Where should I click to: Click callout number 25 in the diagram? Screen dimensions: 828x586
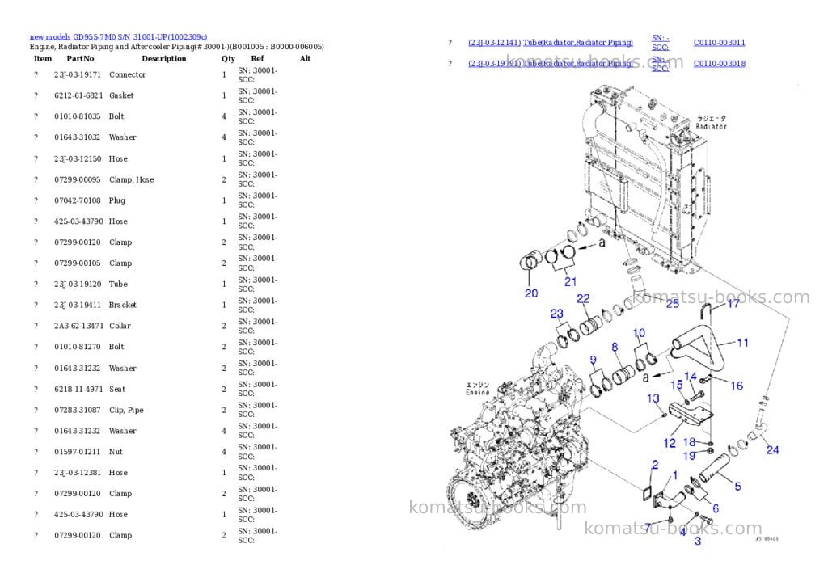point(672,304)
